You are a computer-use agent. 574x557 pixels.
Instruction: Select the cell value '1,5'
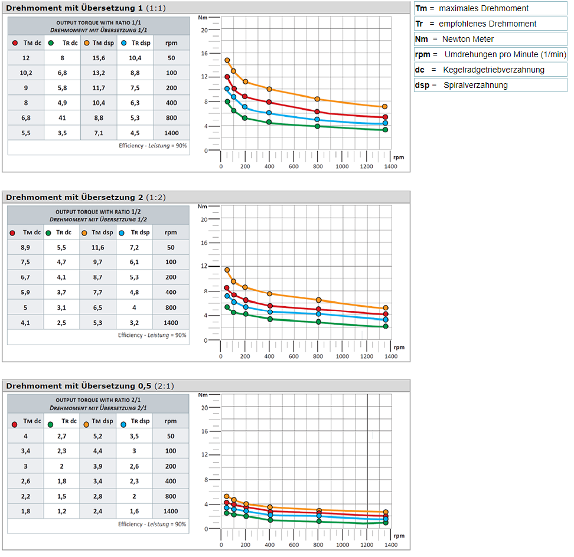61,497
